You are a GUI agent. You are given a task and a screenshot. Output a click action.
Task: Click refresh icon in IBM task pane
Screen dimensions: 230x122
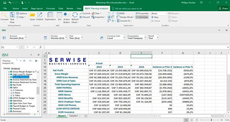(x=24, y=61)
